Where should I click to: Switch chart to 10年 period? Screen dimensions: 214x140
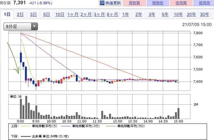pos(178,14)
